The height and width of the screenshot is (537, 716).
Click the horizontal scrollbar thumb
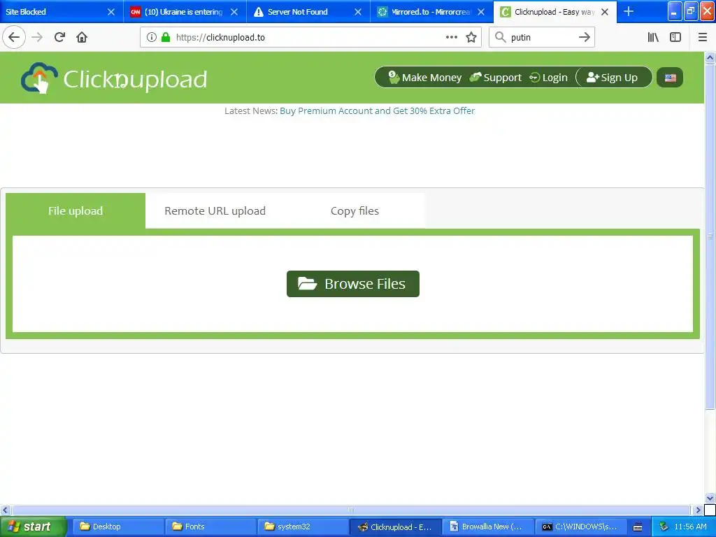click(351, 510)
